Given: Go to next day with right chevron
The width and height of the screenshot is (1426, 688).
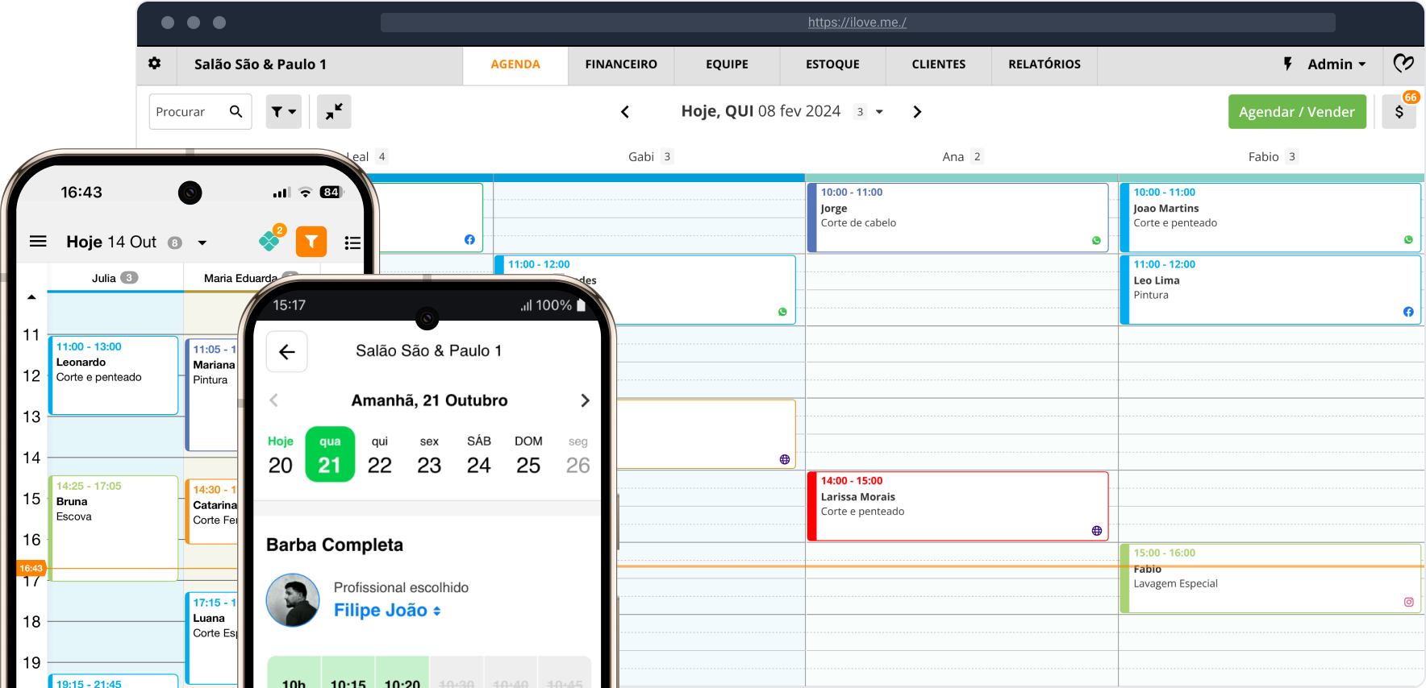Looking at the screenshot, I should coord(917,112).
